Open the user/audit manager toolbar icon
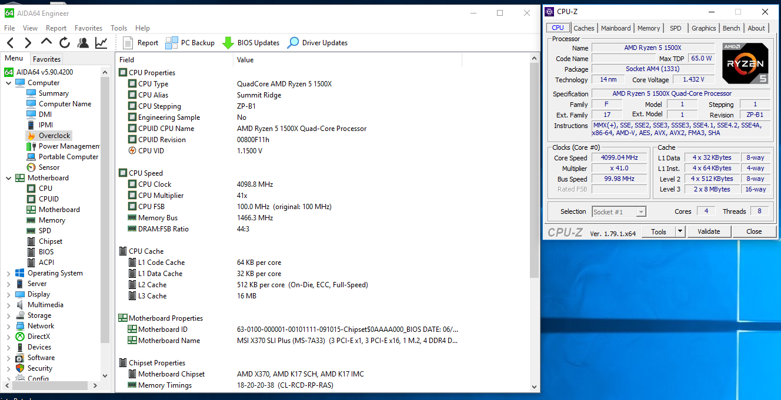The width and height of the screenshot is (781, 400). [83, 42]
